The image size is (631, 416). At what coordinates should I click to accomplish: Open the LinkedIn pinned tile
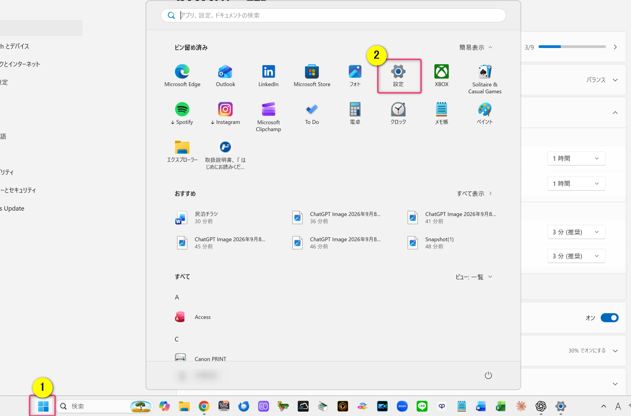(x=268, y=76)
